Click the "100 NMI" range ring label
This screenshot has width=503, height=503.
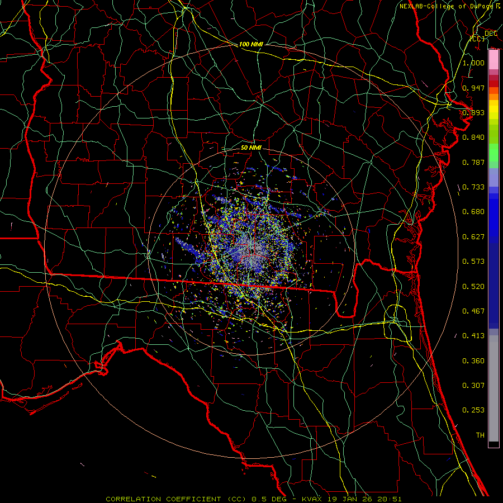pos(251,44)
